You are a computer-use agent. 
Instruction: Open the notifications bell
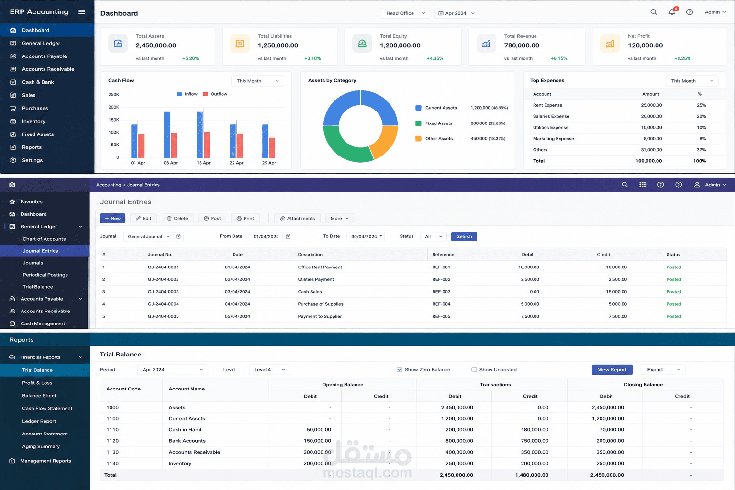coord(672,12)
